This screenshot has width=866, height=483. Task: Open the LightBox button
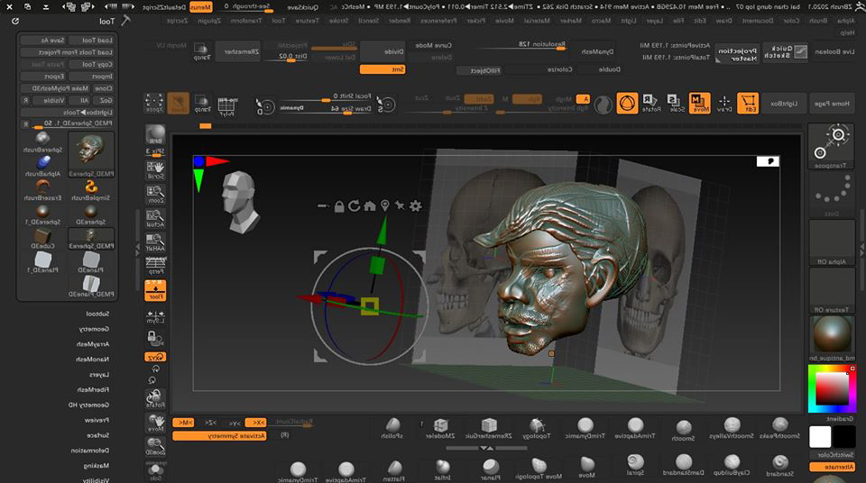point(784,104)
